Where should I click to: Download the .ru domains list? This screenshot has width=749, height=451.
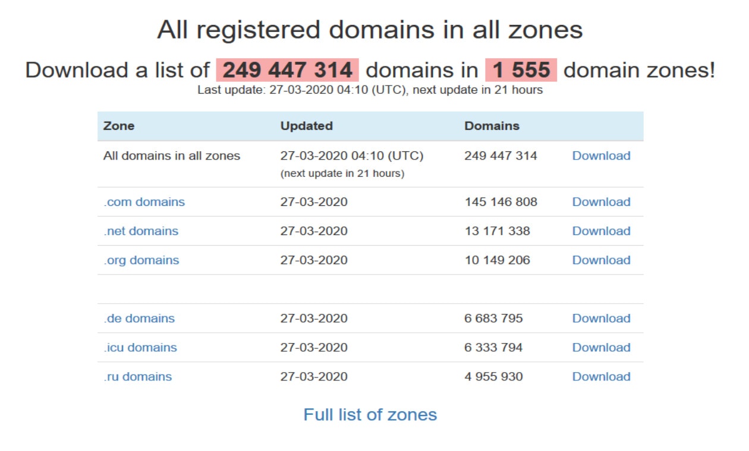601,376
